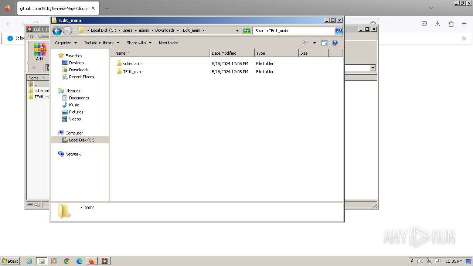Open a new Firefox tab
473x266 pixels.
pos(107,8)
